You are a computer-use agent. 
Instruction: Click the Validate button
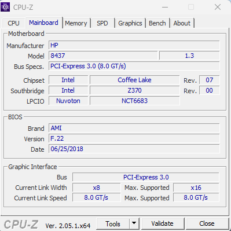coord(162,223)
